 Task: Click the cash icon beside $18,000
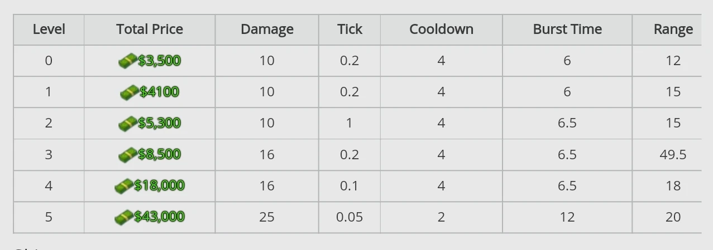(x=124, y=185)
